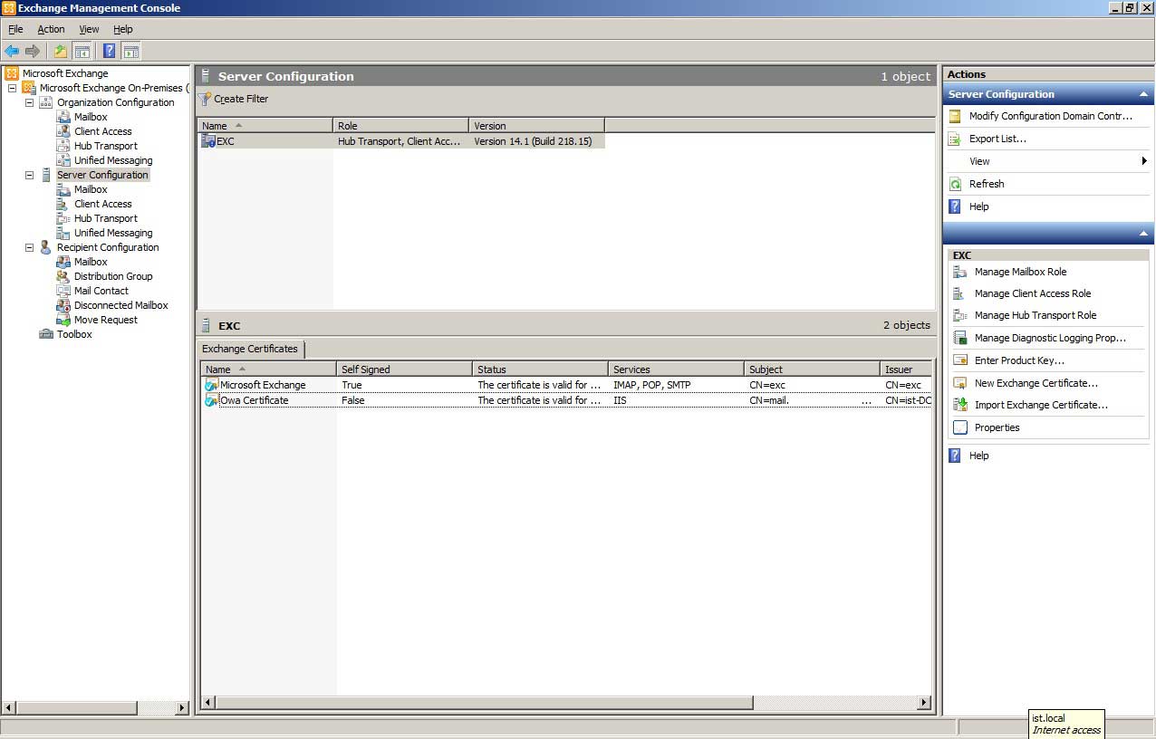This screenshot has height=739, width=1156.
Task: Click the Refresh icon in Actions pane
Action: pos(954,184)
